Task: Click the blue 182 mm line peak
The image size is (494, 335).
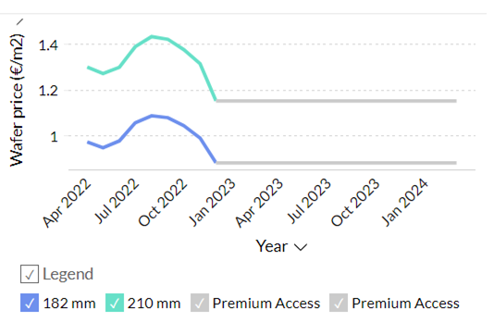Action: point(152,116)
